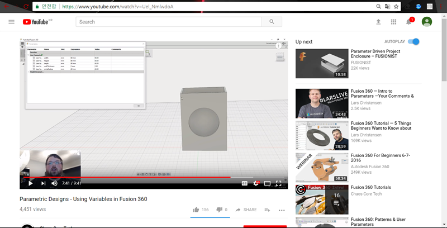Screen dimensions: 447x228
Task: Click the upload video arrow icon
Action: (379, 22)
